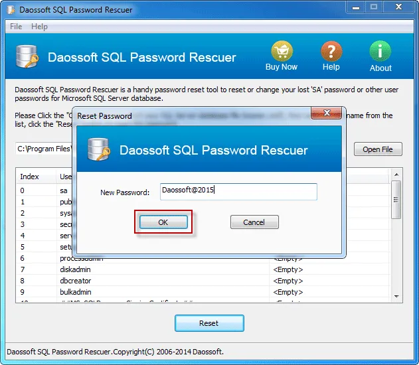Viewport: 419px width, 365px height.
Task: Click the Index column header
Action: pyautogui.click(x=36, y=177)
